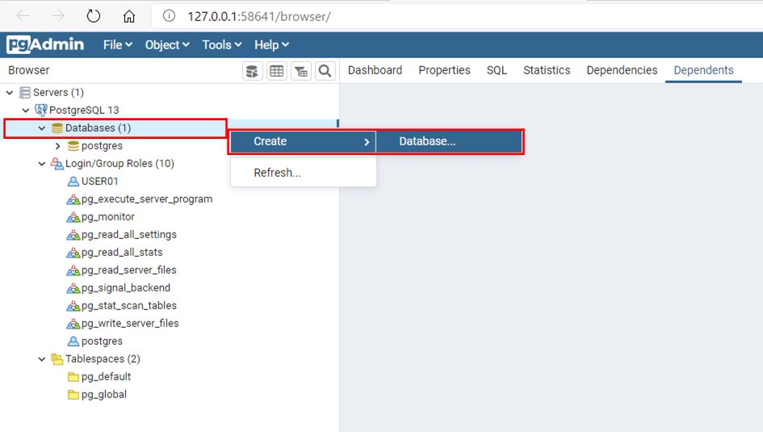Select the USER01 role icon
Screen dimensions: 763x432
click(x=73, y=182)
